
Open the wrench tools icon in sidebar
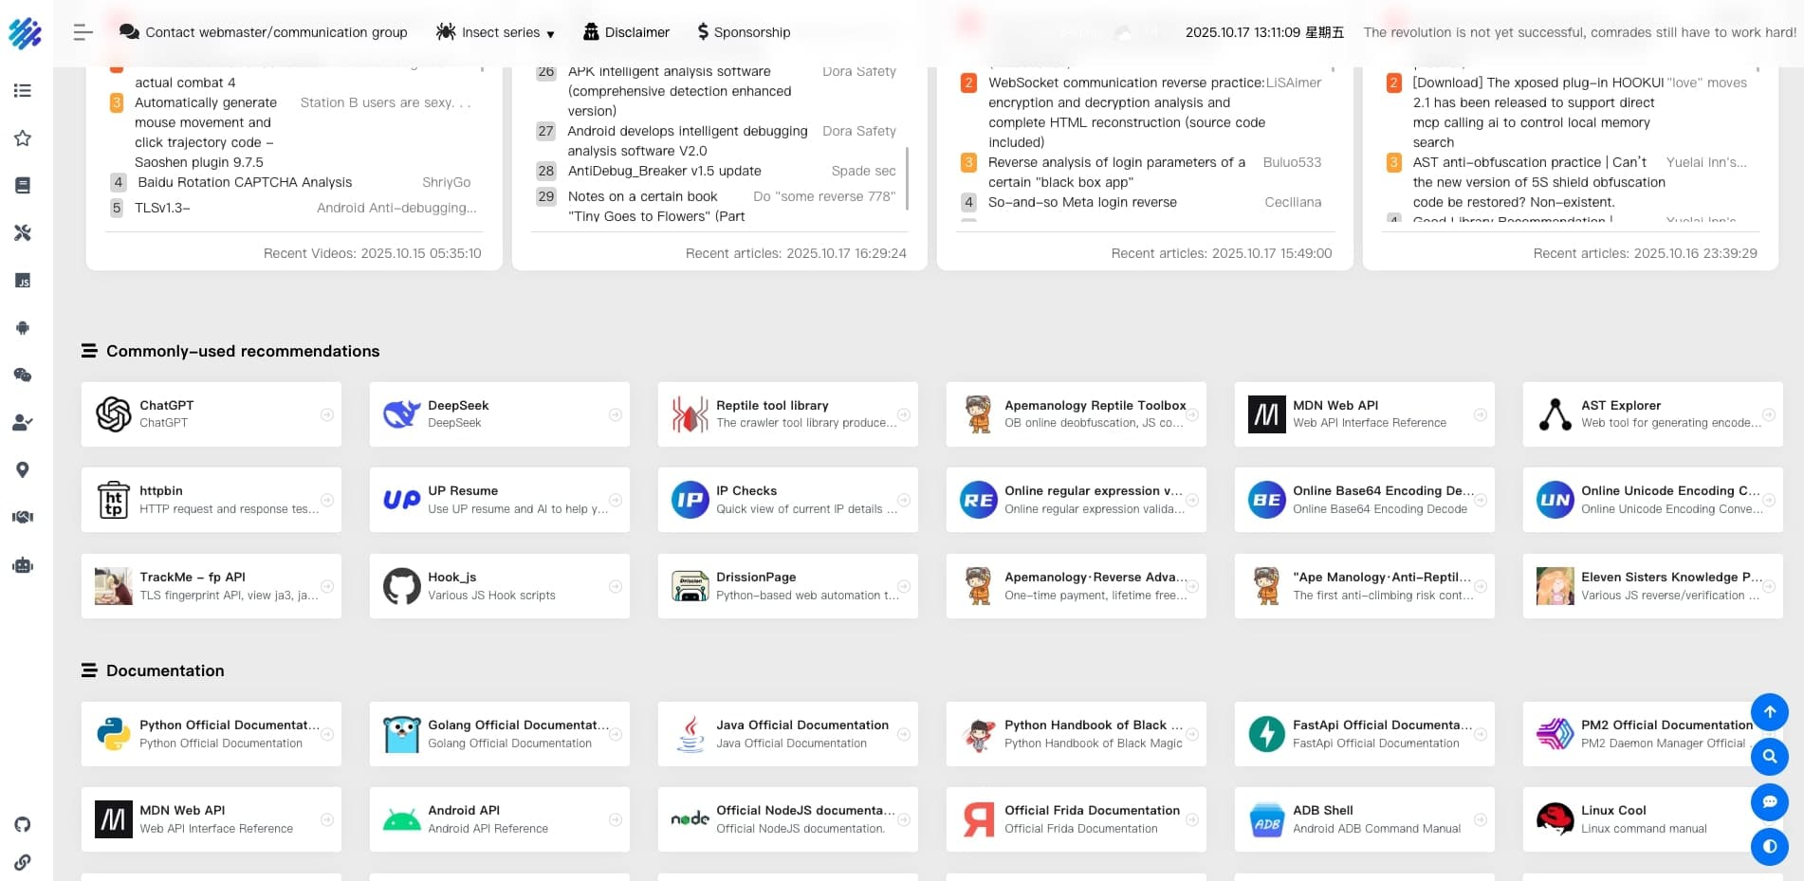click(x=23, y=233)
